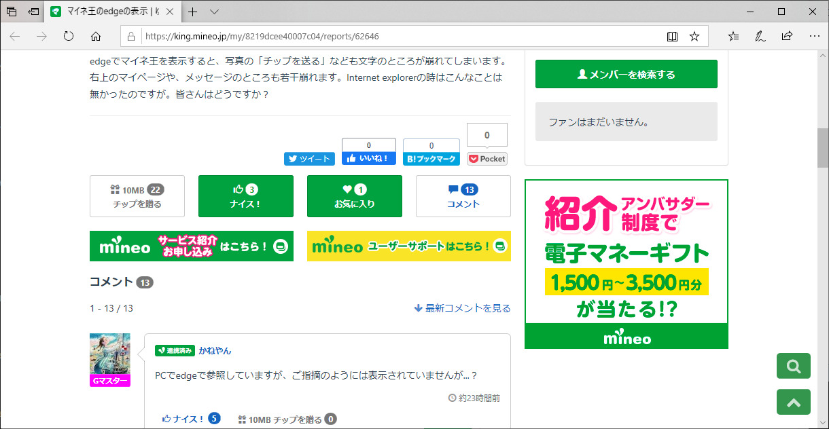The height and width of the screenshot is (429, 829).
Task: Set these tabs aside icon
Action: click(x=33, y=12)
